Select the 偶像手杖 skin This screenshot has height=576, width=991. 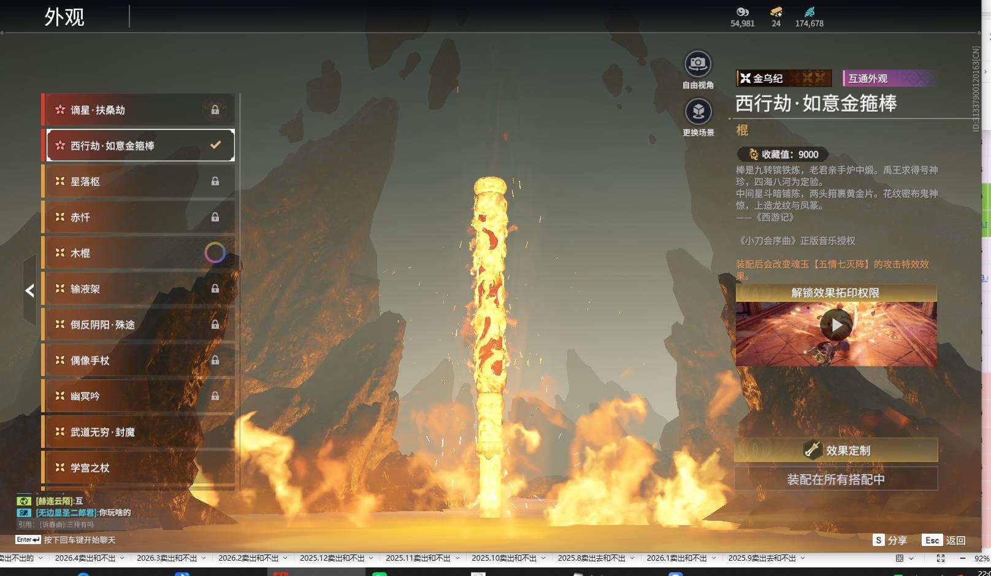coord(138,360)
